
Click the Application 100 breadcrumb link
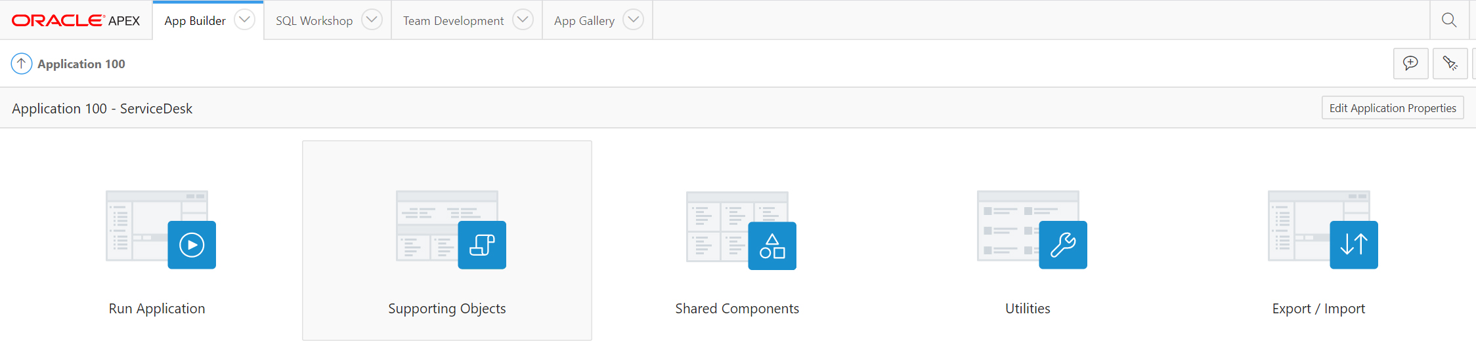point(81,64)
